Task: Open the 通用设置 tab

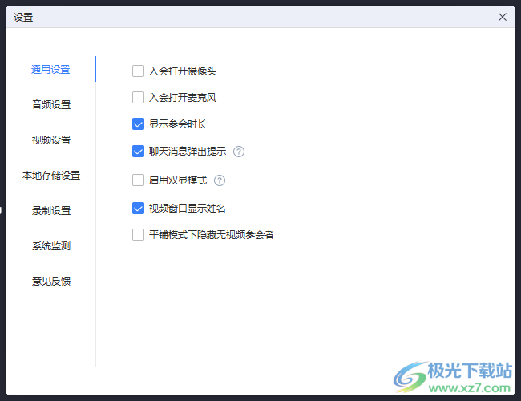Action: (50, 70)
